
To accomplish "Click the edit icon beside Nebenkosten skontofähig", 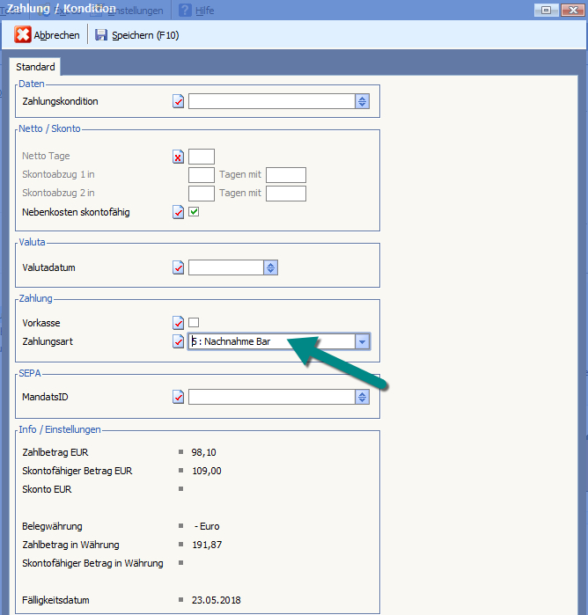I will 179,212.
